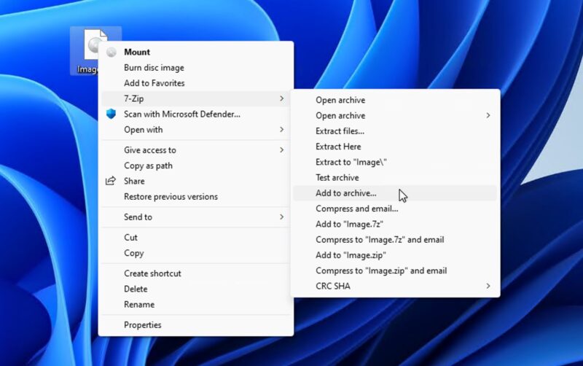The image size is (583, 366).
Task: Click the Microsoft Defender shield icon
Action: 111,114
